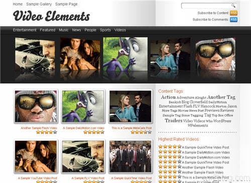Click the blue RSS comments feed icon

click(x=233, y=20)
